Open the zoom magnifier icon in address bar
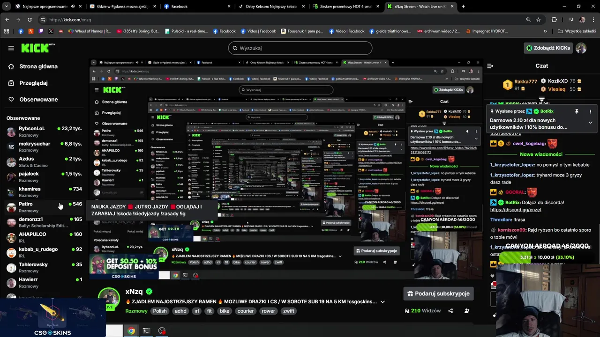 (528, 20)
